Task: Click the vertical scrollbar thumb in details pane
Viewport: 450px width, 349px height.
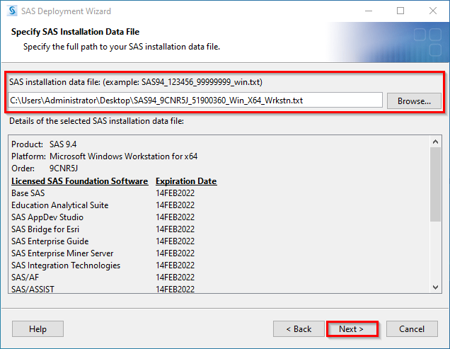Action: pyautogui.click(x=435, y=184)
